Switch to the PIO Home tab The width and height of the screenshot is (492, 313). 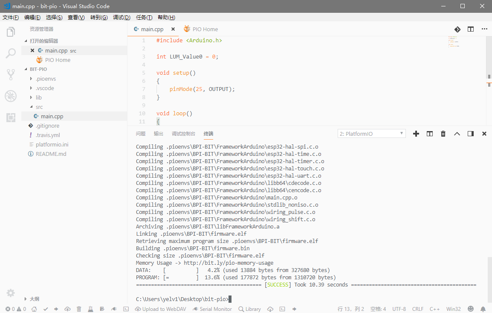[205, 29]
